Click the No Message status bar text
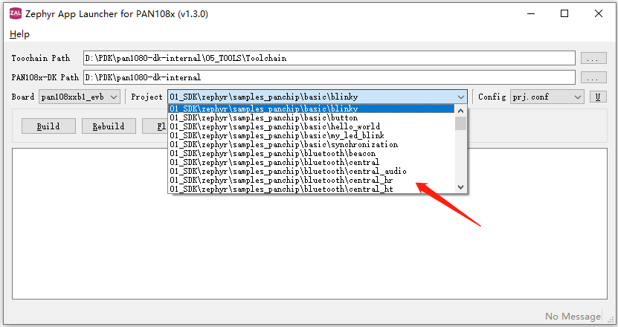The image size is (618, 327). coord(573,317)
